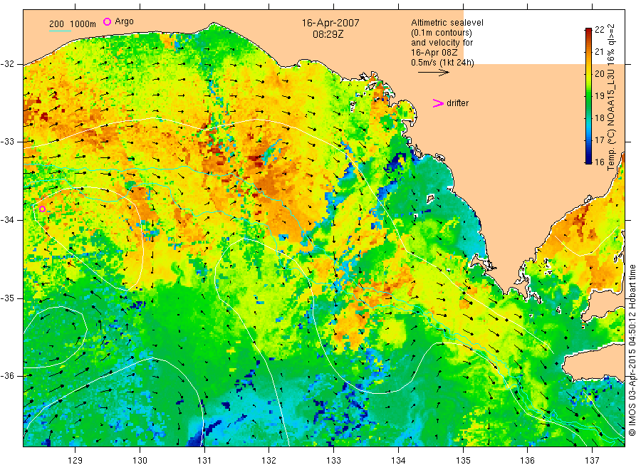Click the 'Altimetric sealevel' text
Image resolution: width=641 pixels, height=470 pixels.
(447, 23)
